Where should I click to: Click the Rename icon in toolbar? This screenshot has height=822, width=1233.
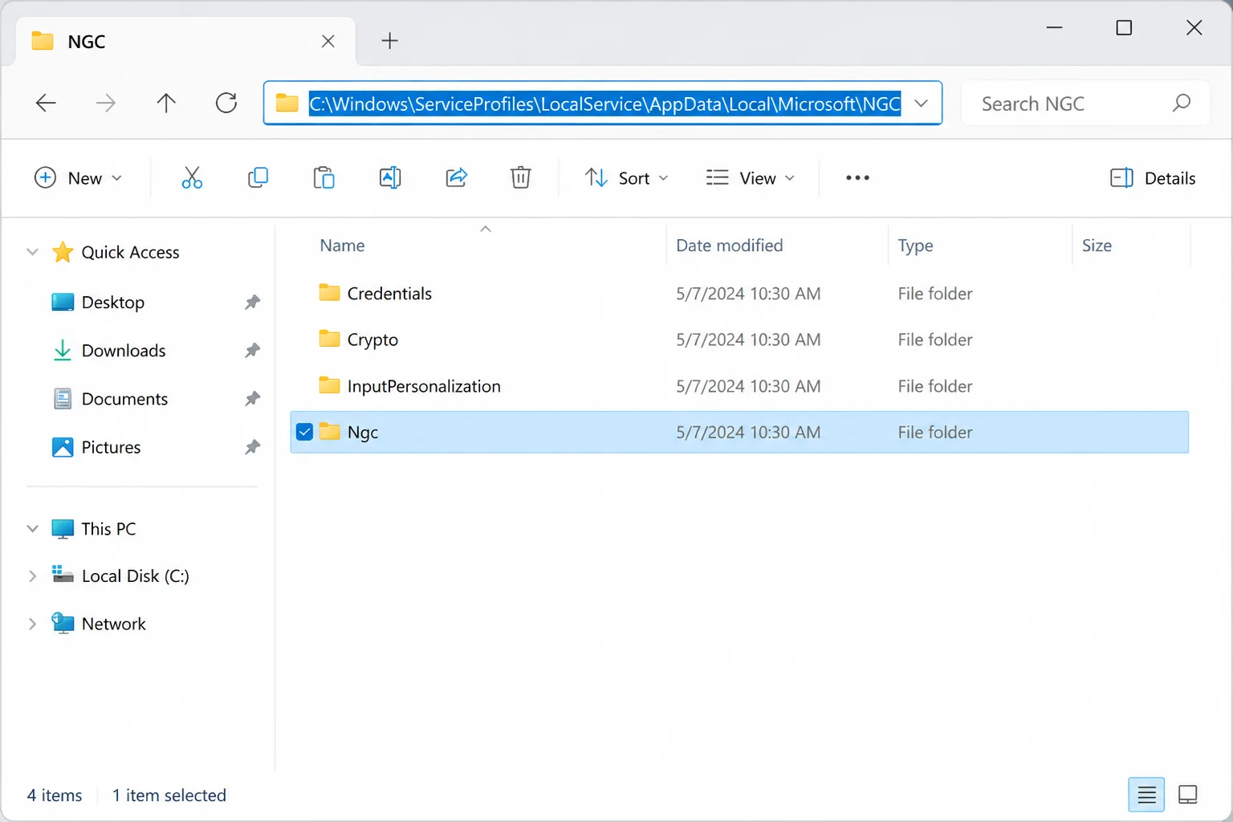(390, 177)
